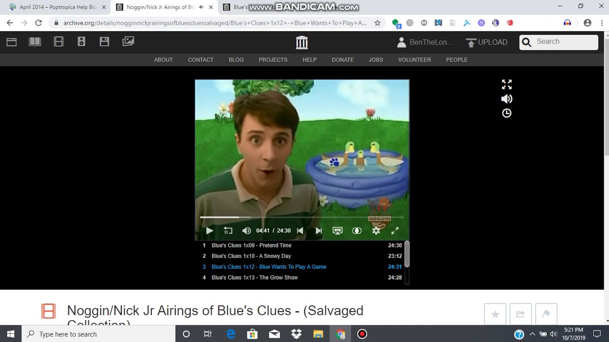This screenshot has height=342, width=609.
Task: Open the Audio speaker icon
Action: click(x=81, y=42)
